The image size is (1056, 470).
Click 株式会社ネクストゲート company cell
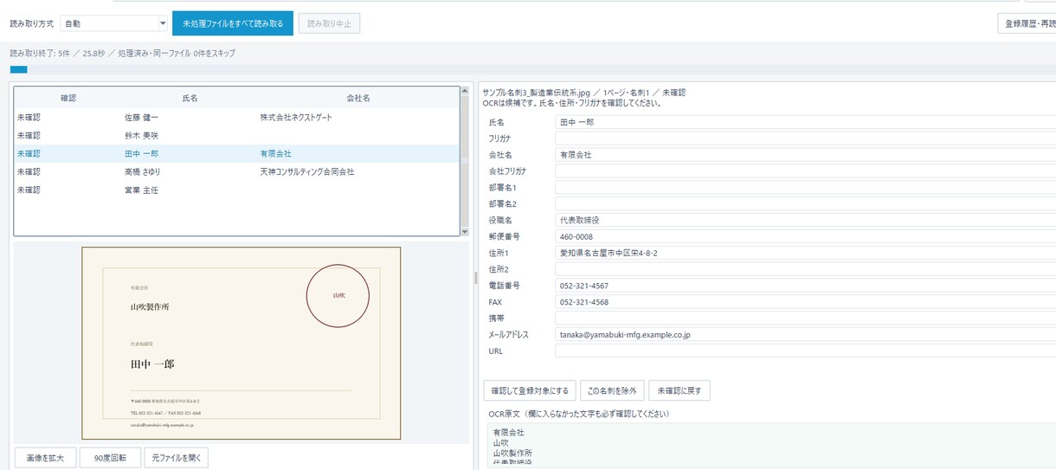[296, 117]
